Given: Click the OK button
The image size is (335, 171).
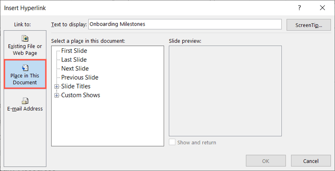Looking at the screenshot, I should pos(265,161).
